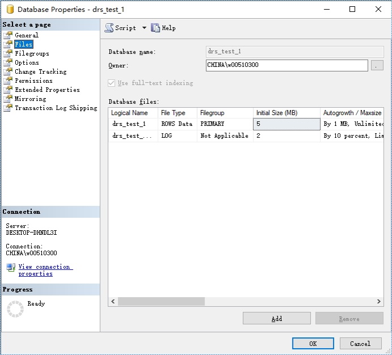Click the LOG file type cell
The height and width of the screenshot is (355, 392).
pos(177,136)
